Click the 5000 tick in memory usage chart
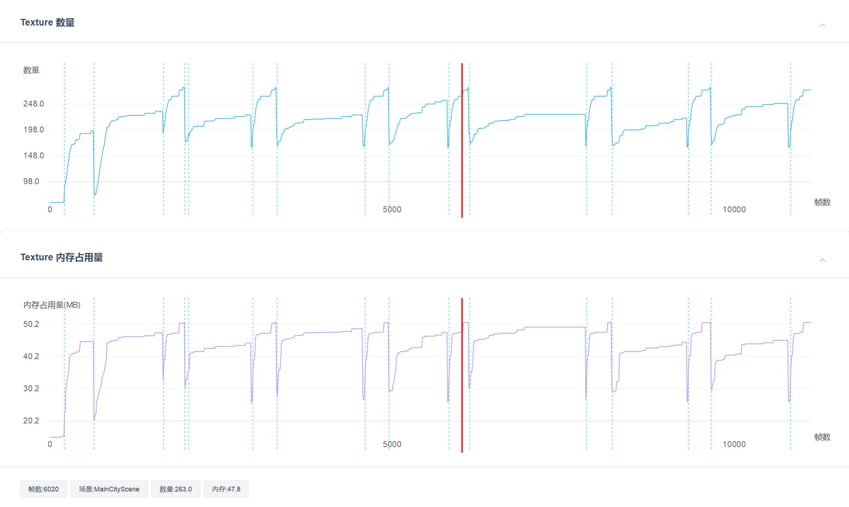 (392, 444)
